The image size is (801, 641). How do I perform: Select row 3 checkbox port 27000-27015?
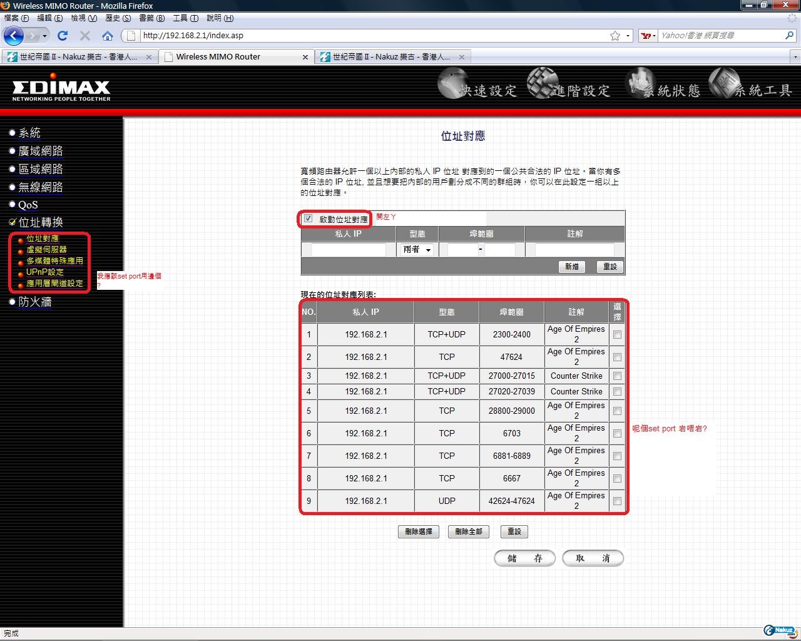(x=617, y=376)
